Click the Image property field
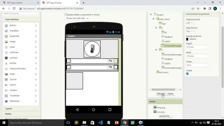224x126 pixels. tap(197, 65)
